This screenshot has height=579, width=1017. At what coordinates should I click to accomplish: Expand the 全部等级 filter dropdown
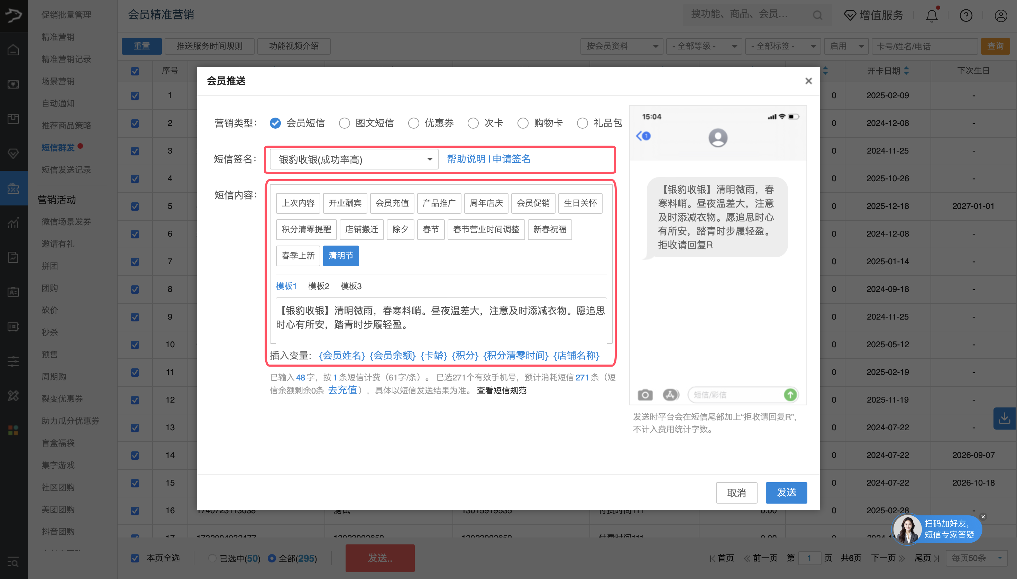(x=704, y=46)
